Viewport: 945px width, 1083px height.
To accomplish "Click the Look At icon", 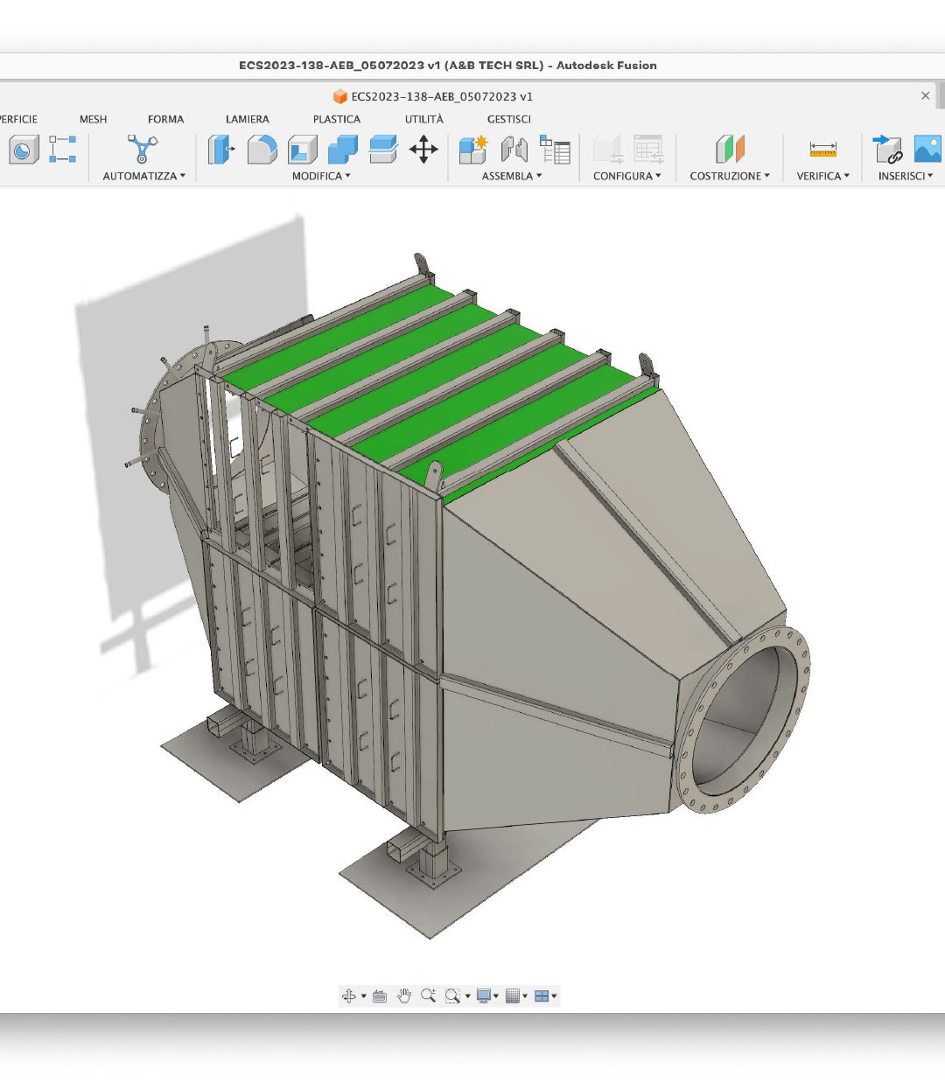I will point(380,996).
